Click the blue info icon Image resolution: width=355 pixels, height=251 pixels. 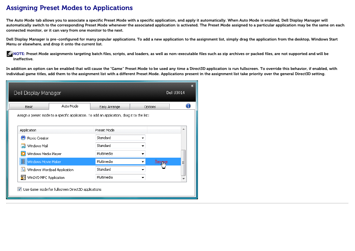[188, 106]
